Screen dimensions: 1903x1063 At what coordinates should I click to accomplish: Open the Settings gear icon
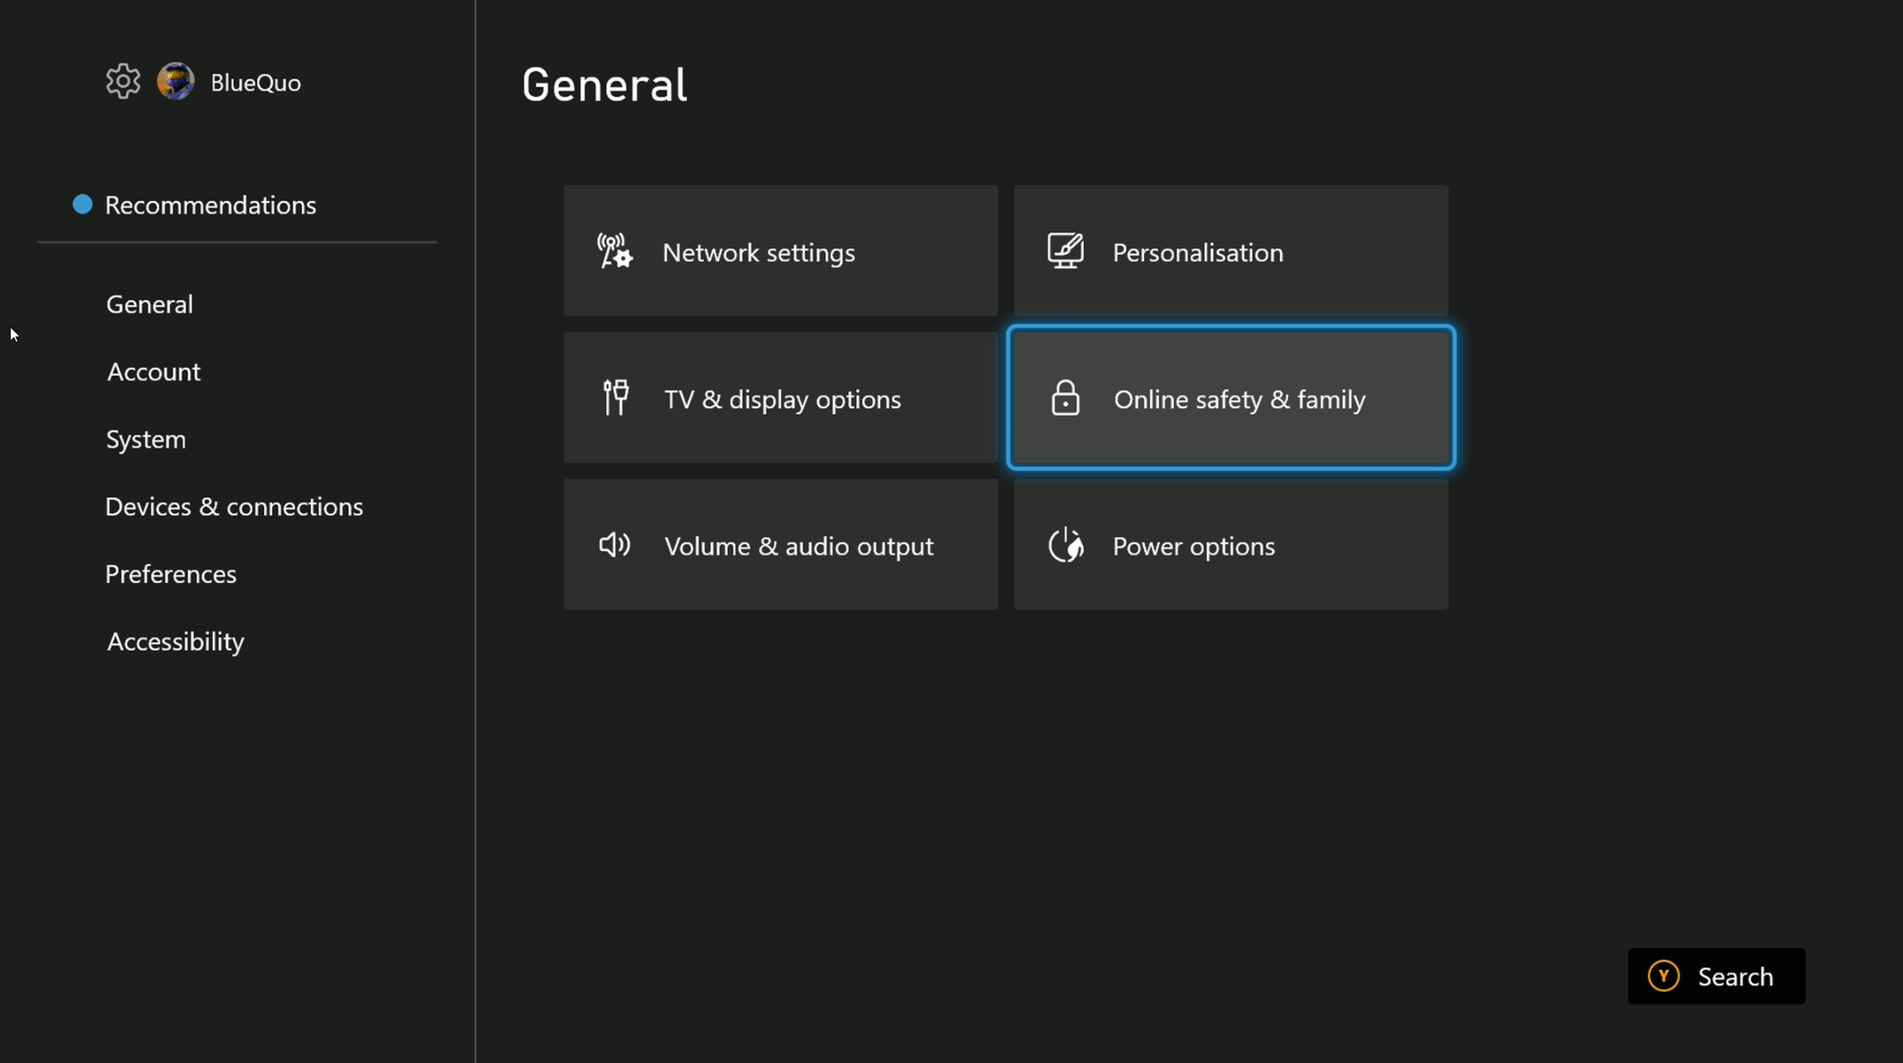pyautogui.click(x=122, y=81)
